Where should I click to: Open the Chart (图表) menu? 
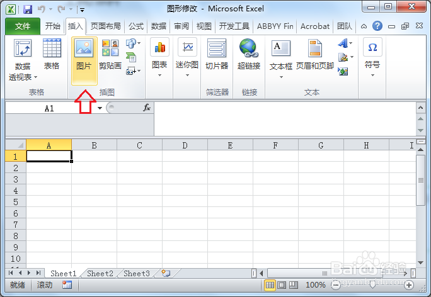159,58
